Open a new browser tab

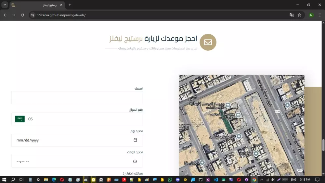[70, 5]
